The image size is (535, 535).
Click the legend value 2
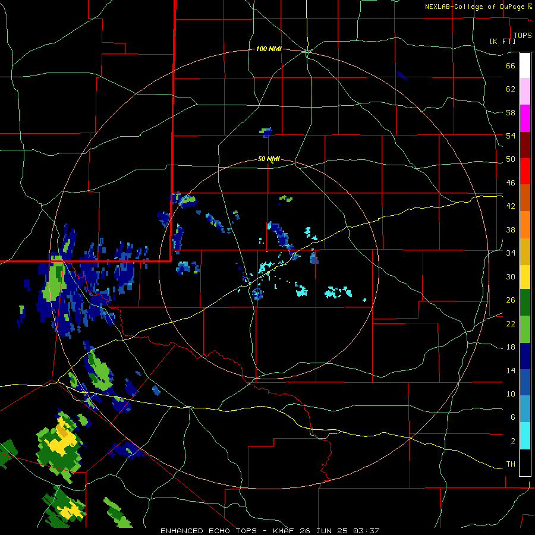click(x=513, y=441)
